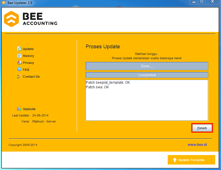221x170 pixels.
Task: Click the Finish button
Action: [x=202, y=128]
